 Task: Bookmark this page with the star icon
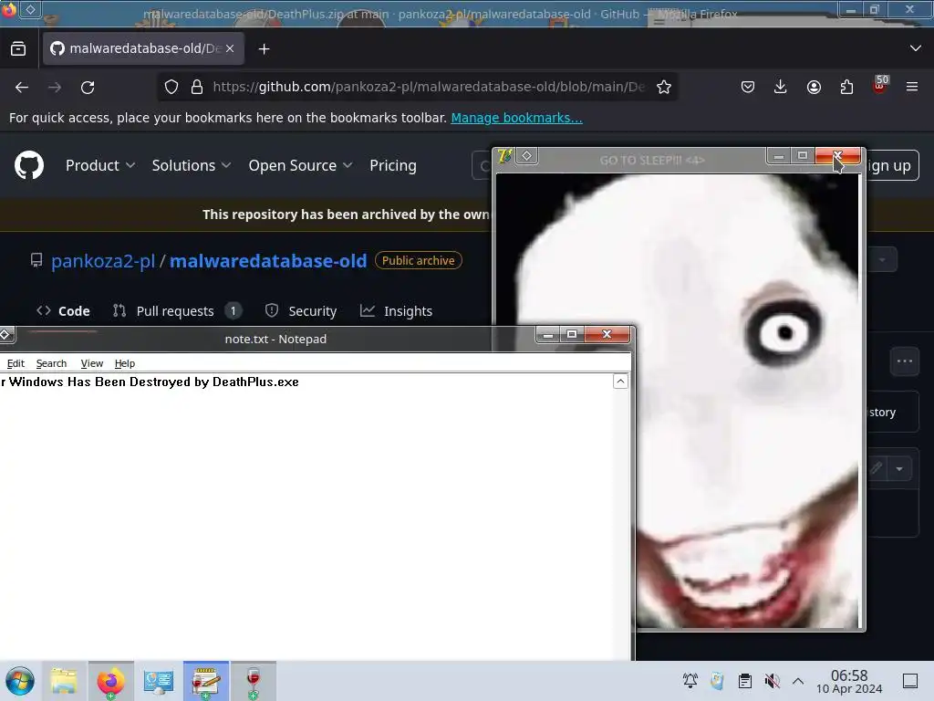coord(664,87)
